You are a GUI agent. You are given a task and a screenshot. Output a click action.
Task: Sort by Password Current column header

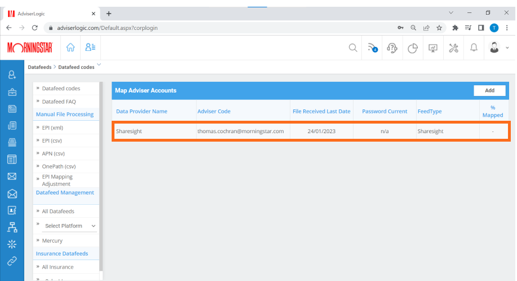click(385, 111)
